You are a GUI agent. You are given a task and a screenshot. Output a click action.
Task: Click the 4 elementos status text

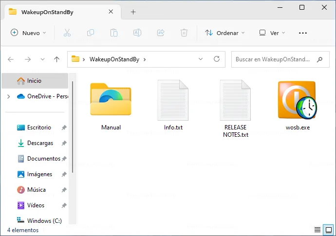click(23, 230)
